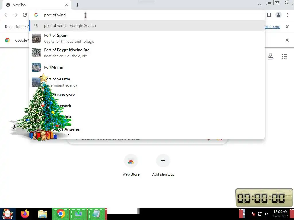Close the New Tab tab
294x220 pixels.
(x=67, y=5)
